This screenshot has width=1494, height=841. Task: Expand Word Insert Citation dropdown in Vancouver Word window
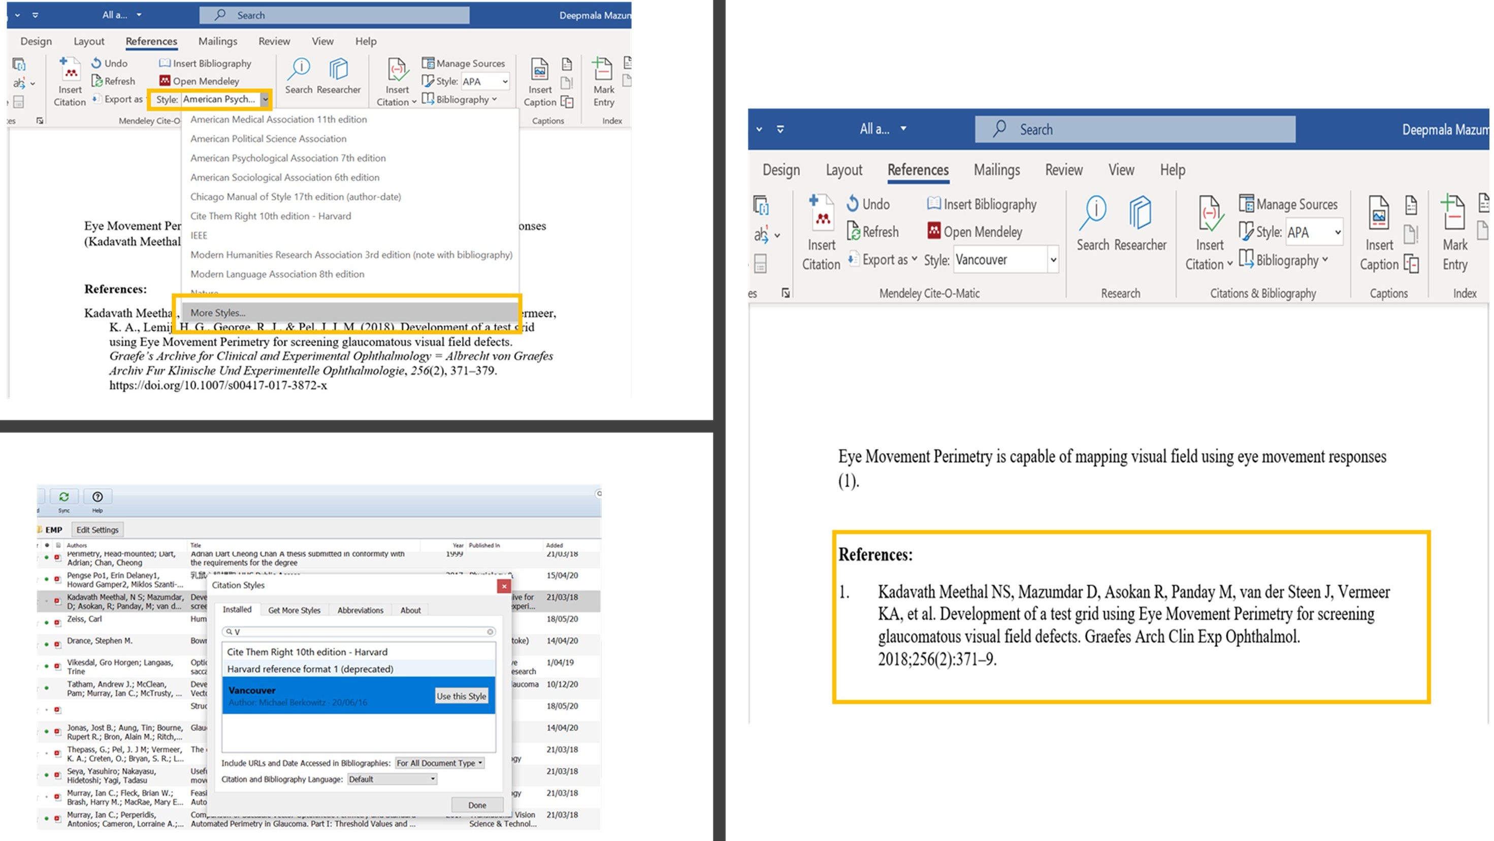click(x=1209, y=265)
